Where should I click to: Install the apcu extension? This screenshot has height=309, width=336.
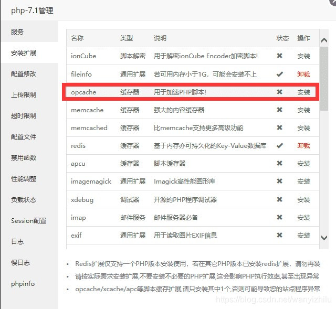[303, 164]
